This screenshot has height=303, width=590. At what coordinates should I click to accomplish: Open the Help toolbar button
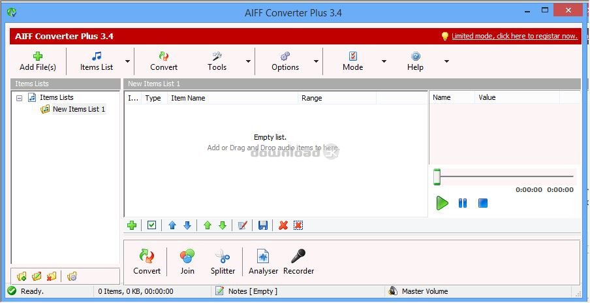415,61
